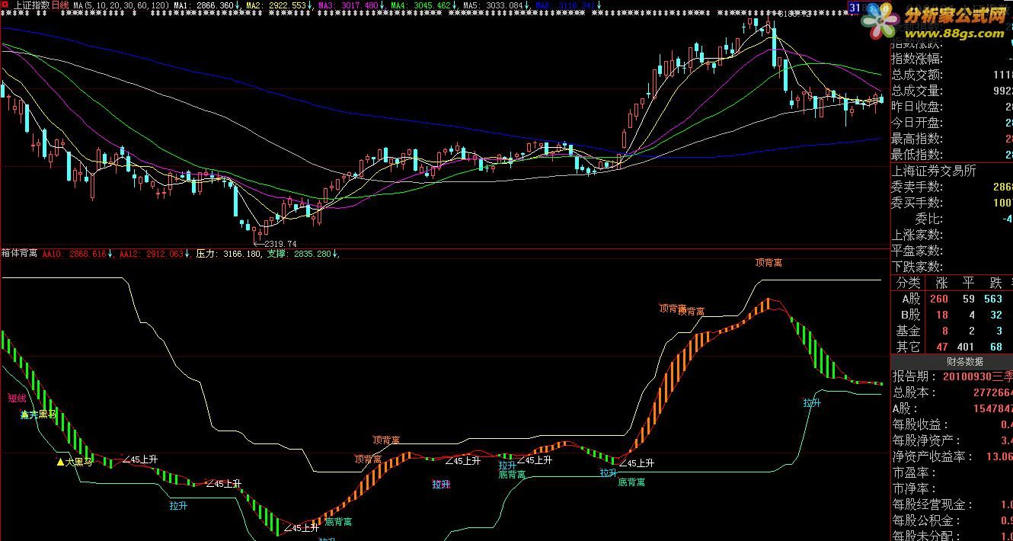Click the 委卖手数 row

[951, 187]
